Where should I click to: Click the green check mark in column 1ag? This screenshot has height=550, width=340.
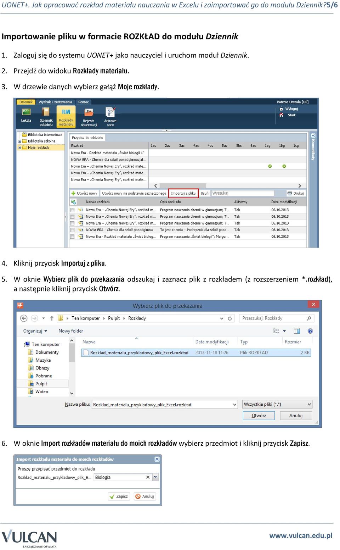pos(270,166)
